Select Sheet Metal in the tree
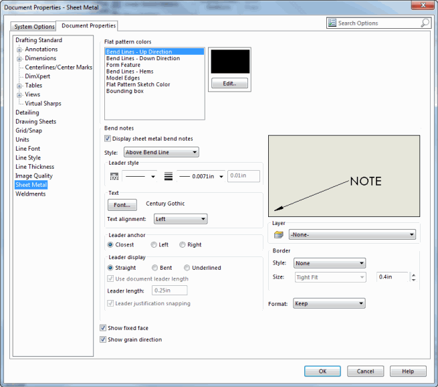This screenshot has width=438, height=387. coord(31,185)
